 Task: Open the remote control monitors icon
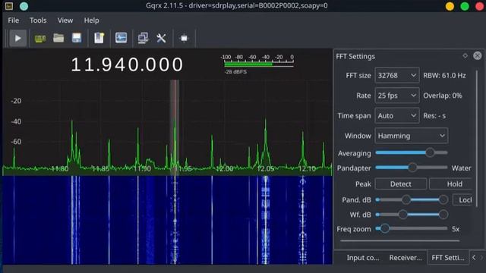(143, 38)
